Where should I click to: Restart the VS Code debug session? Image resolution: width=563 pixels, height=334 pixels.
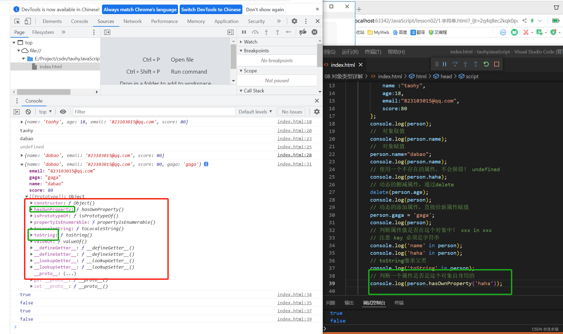[x=486, y=64]
